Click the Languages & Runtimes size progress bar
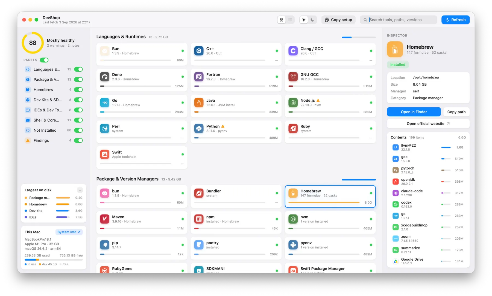The height and width of the screenshot is (296, 492). [359, 37]
